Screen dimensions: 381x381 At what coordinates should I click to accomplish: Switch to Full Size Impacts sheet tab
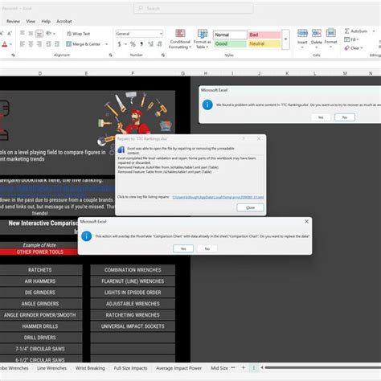tap(130, 368)
